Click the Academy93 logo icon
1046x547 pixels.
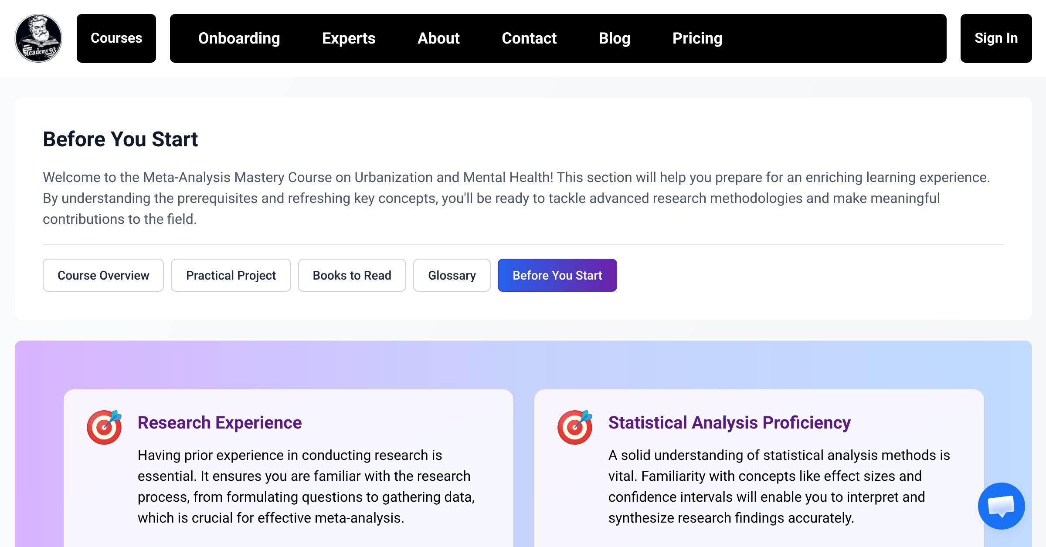(x=38, y=38)
